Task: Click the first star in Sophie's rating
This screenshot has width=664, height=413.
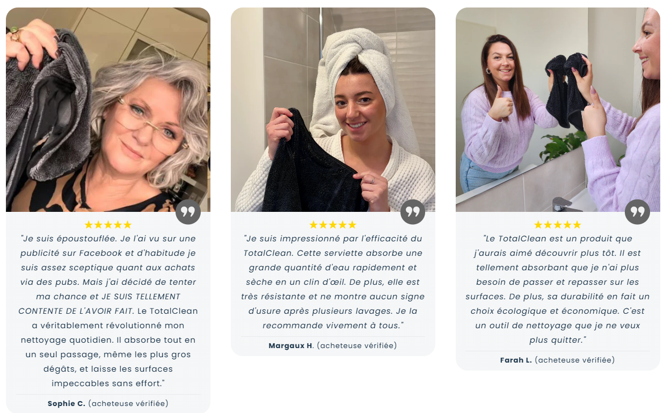Action: coord(89,225)
